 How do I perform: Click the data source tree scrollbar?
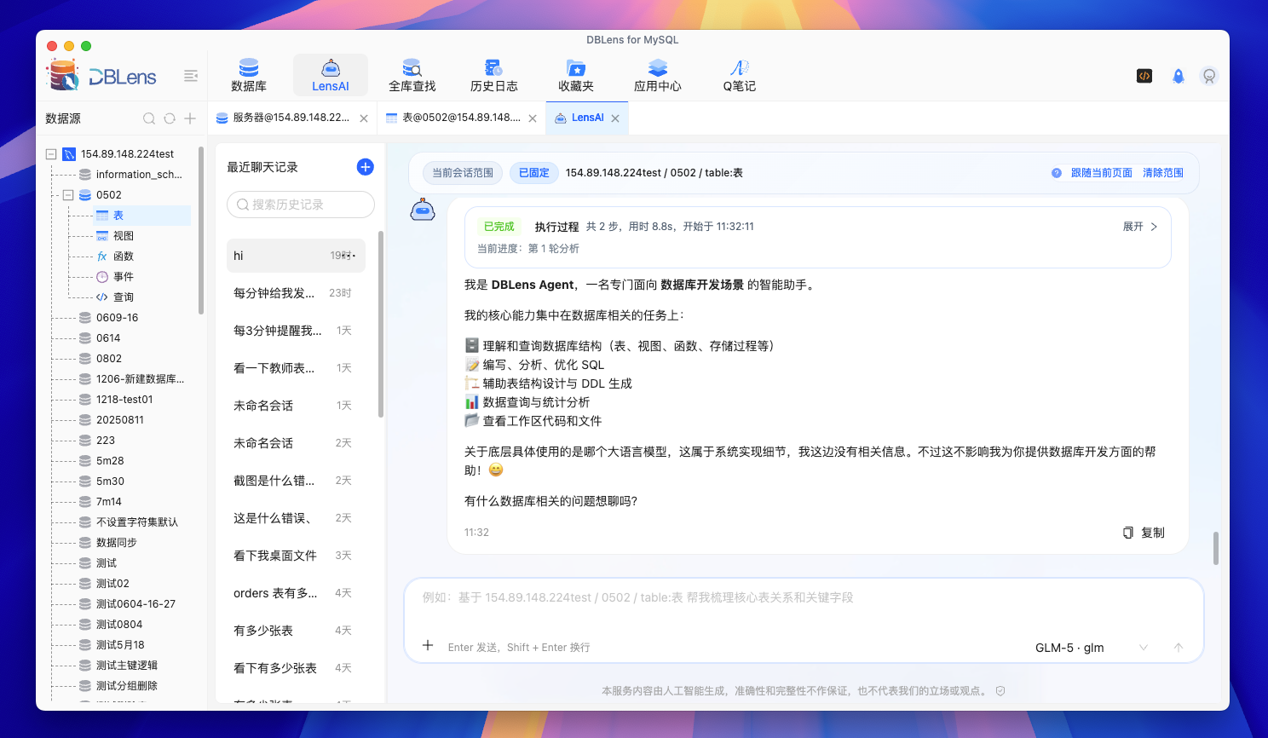coord(201,230)
